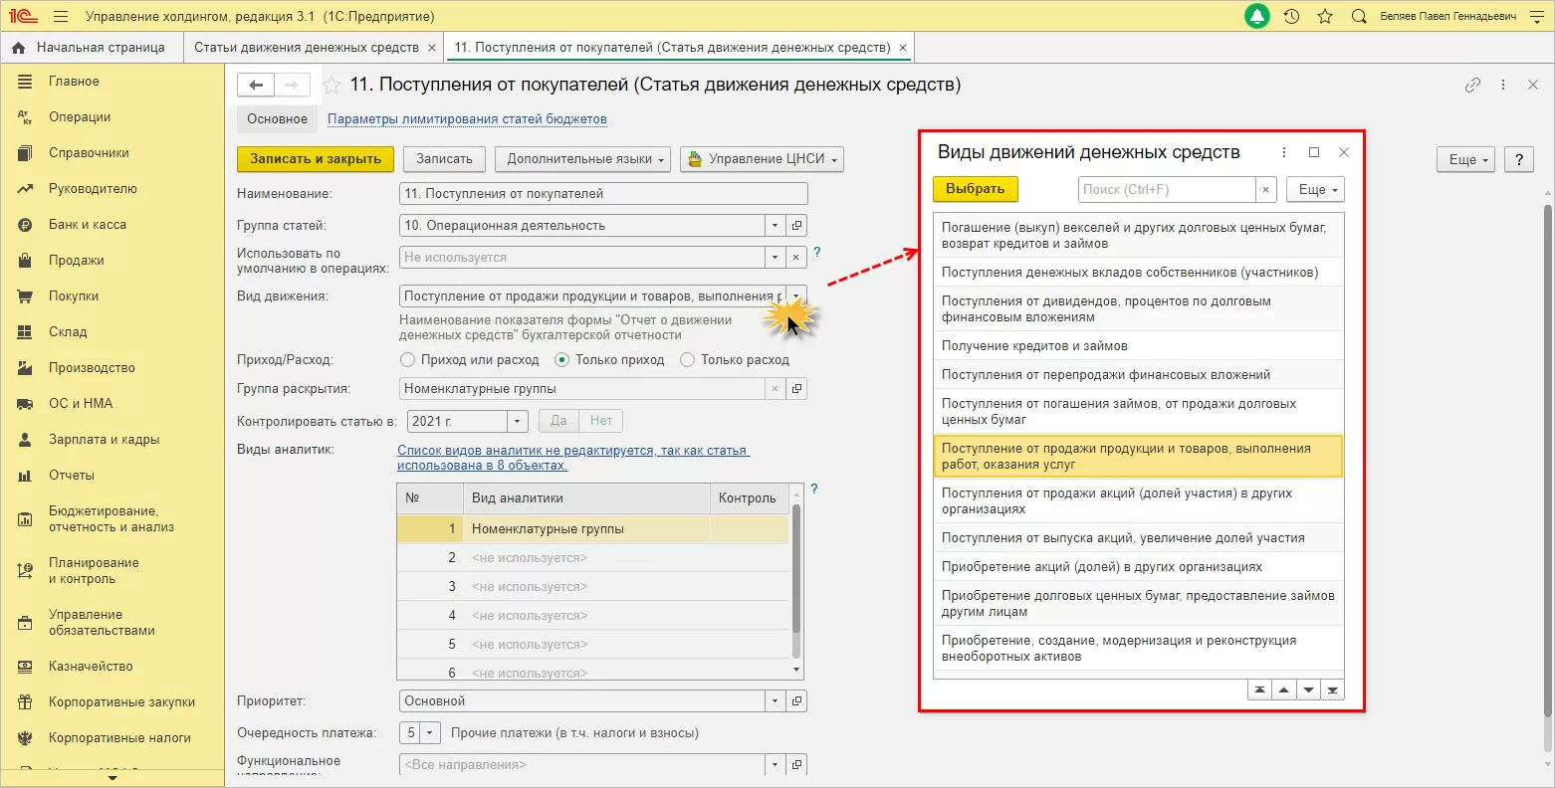Click the Наименование input field
This screenshot has width=1555, height=788.
coord(603,194)
